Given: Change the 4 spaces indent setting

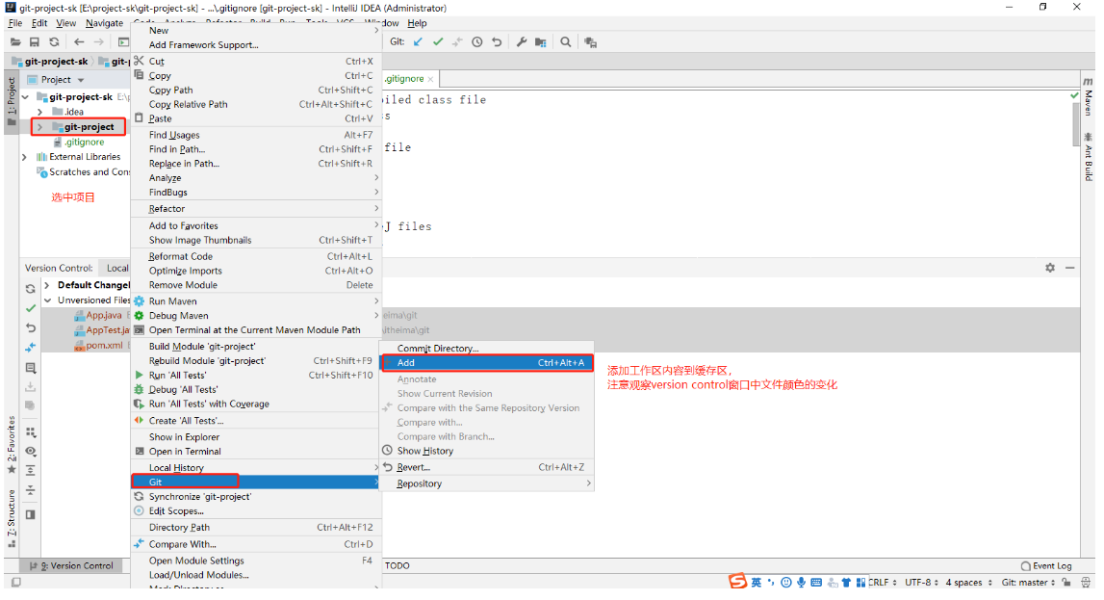Looking at the screenshot, I should [969, 583].
